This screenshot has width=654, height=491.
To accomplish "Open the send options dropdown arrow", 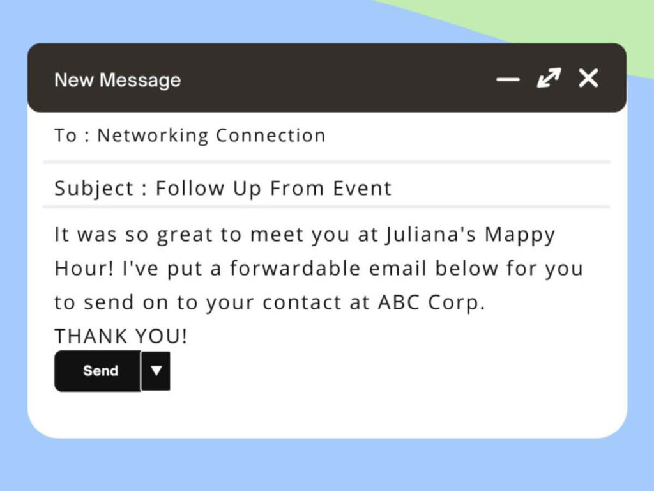I will tap(156, 371).
